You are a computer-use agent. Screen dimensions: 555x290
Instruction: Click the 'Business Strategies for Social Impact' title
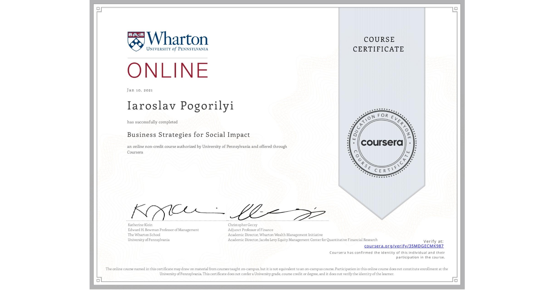188,135
